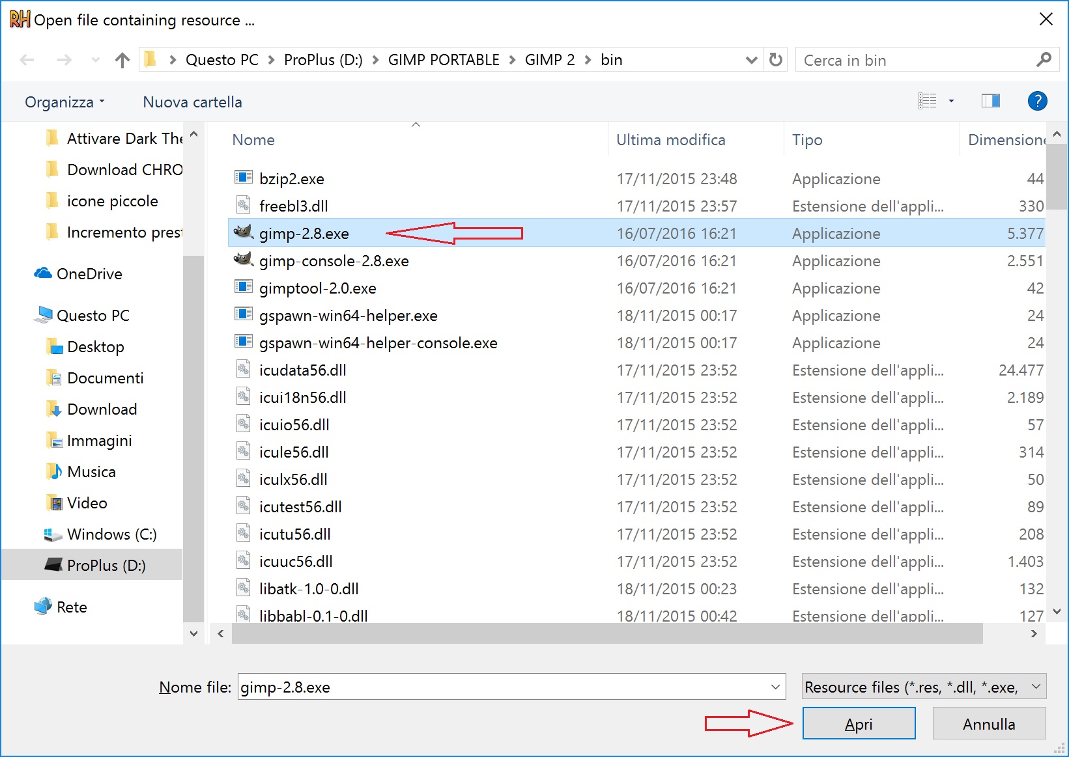This screenshot has width=1069, height=757.
Task: Open Immagini in the navigation pane
Action: [x=89, y=441]
